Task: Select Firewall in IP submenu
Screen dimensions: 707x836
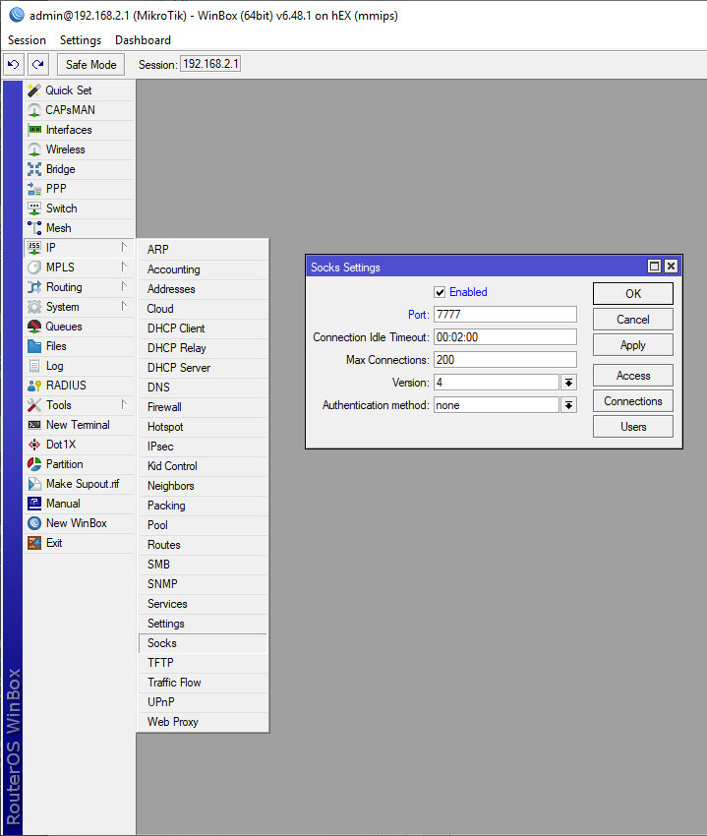Action: pos(203,407)
